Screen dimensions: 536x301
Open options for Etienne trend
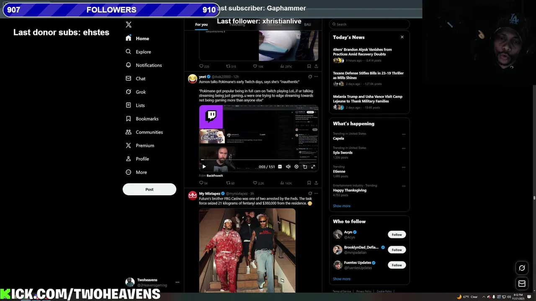coord(404,167)
